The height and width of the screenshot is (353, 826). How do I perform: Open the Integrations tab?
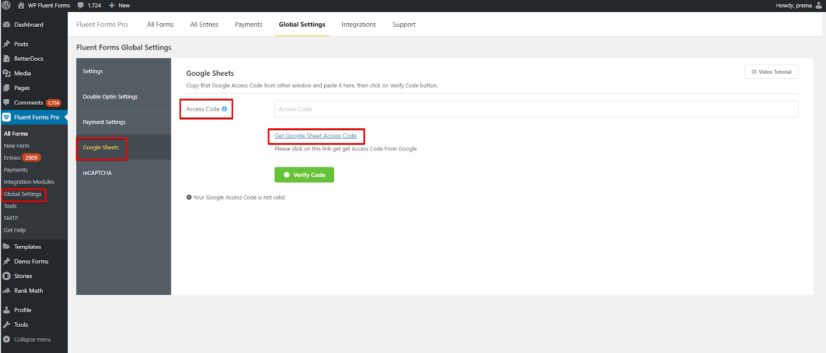point(359,24)
